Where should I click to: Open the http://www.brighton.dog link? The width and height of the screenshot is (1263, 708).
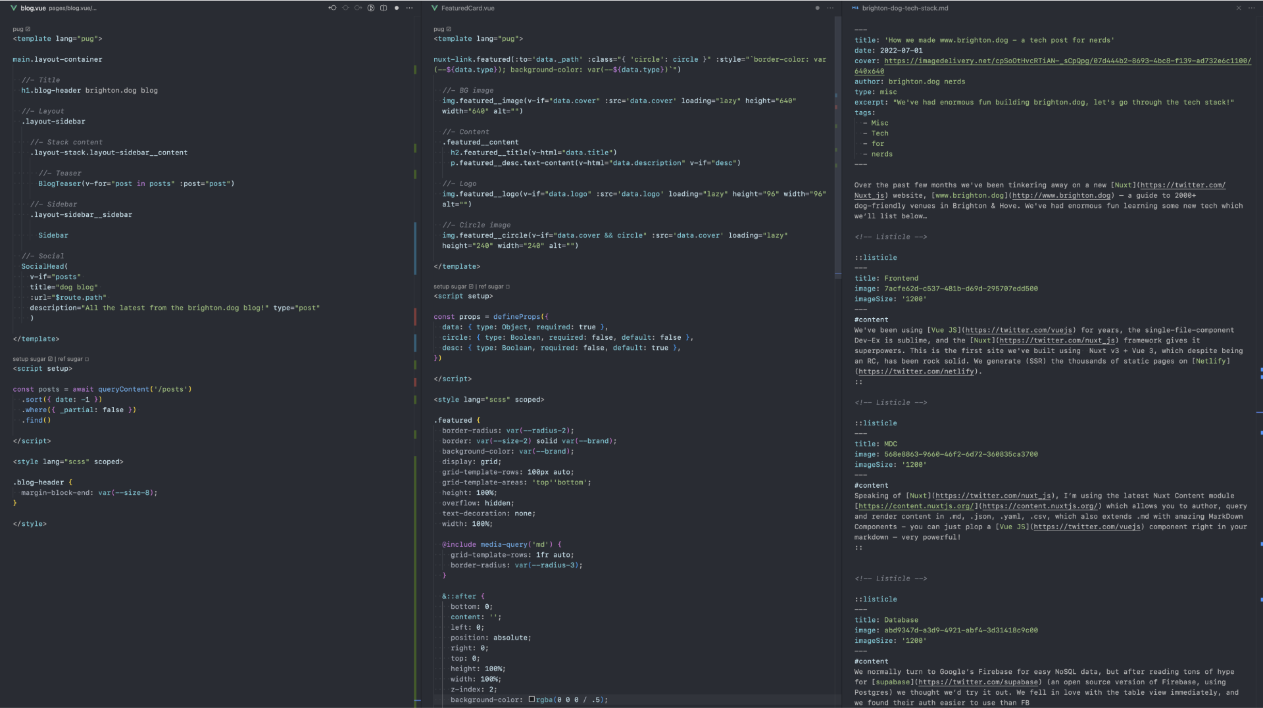(x=1061, y=195)
